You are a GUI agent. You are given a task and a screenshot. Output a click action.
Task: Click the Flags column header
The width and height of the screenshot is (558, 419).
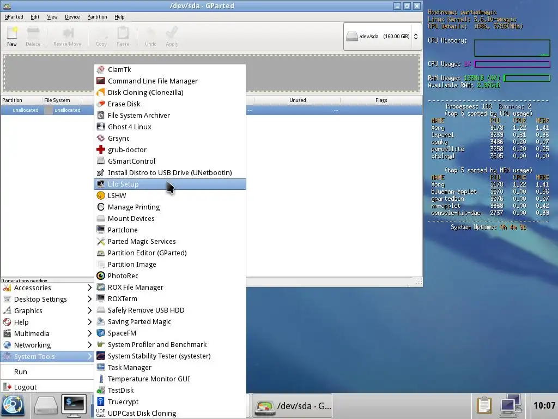tap(381, 100)
